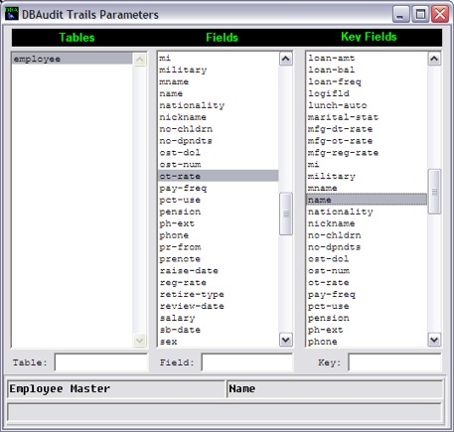Select 'pay-freq' in Key Fields list
The image size is (454, 432).
click(x=367, y=294)
